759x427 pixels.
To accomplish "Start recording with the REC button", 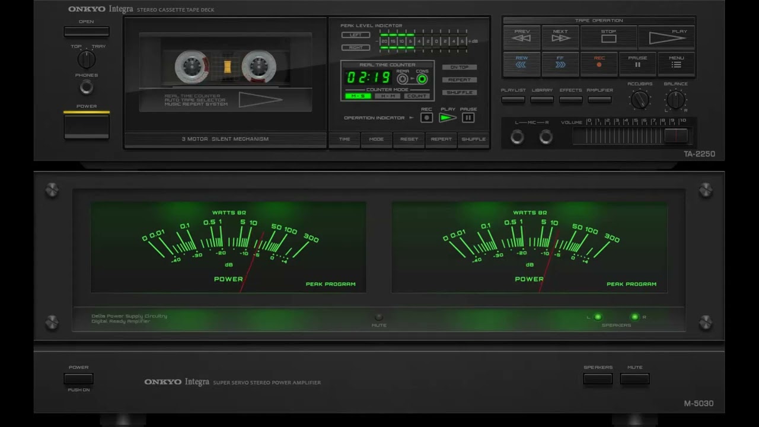I will coord(599,64).
